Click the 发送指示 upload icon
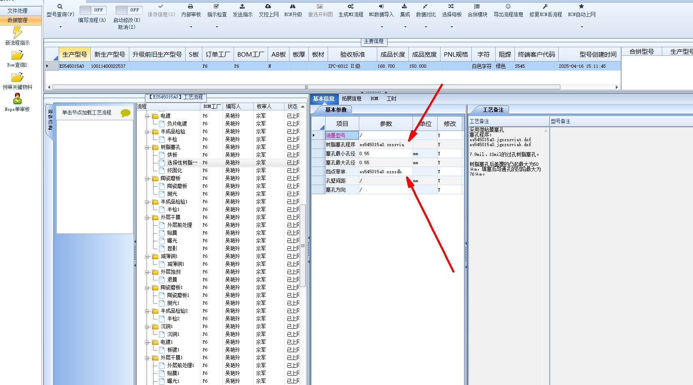 pos(242,7)
